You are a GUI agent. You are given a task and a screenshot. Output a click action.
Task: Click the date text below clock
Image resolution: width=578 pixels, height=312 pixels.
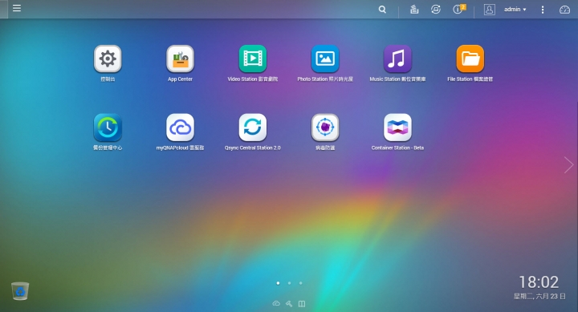(x=539, y=296)
